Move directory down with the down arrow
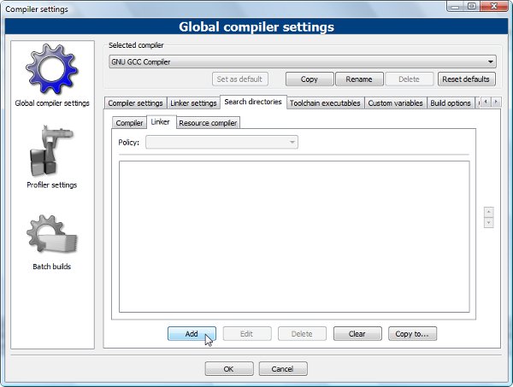 [x=488, y=223]
